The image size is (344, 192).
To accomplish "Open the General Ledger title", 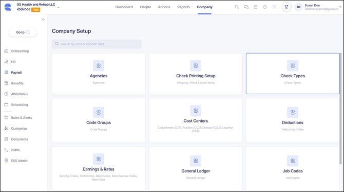I will [196, 171].
